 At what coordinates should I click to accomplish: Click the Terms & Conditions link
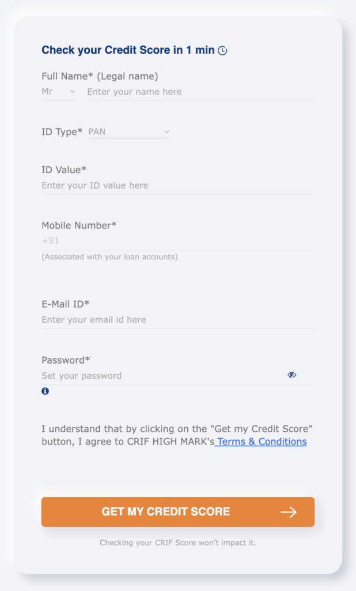(260, 442)
